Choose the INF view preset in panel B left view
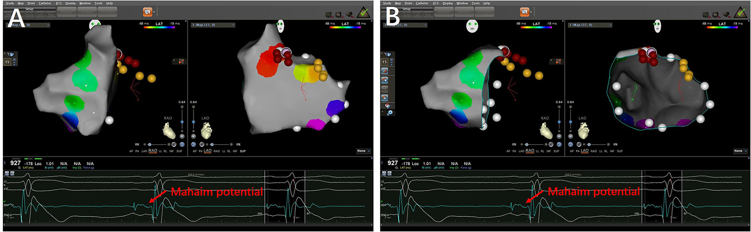Screen dimensions: 751x232 [548, 151]
